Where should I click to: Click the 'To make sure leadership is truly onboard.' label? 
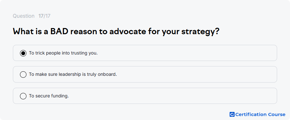click(x=73, y=75)
